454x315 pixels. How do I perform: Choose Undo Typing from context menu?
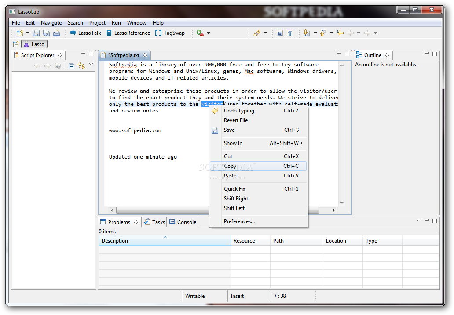(x=258, y=111)
